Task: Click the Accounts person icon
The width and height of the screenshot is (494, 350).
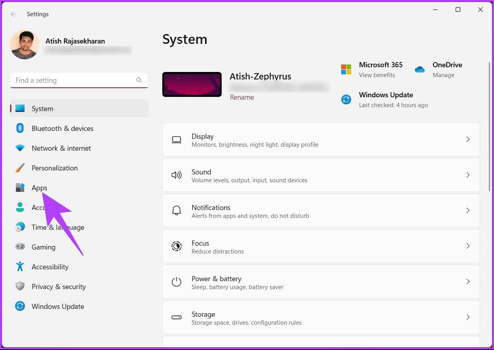Action: click(20, 207)
